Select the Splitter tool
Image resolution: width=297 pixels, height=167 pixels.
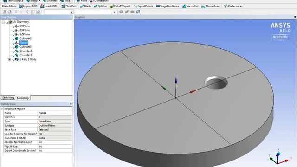[100, 6]
